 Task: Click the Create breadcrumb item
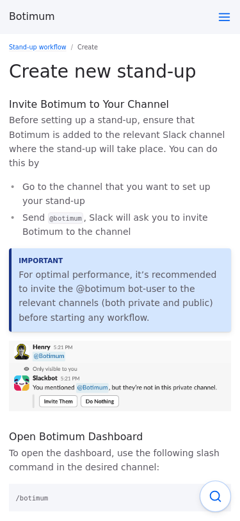(x=88, y=47)
